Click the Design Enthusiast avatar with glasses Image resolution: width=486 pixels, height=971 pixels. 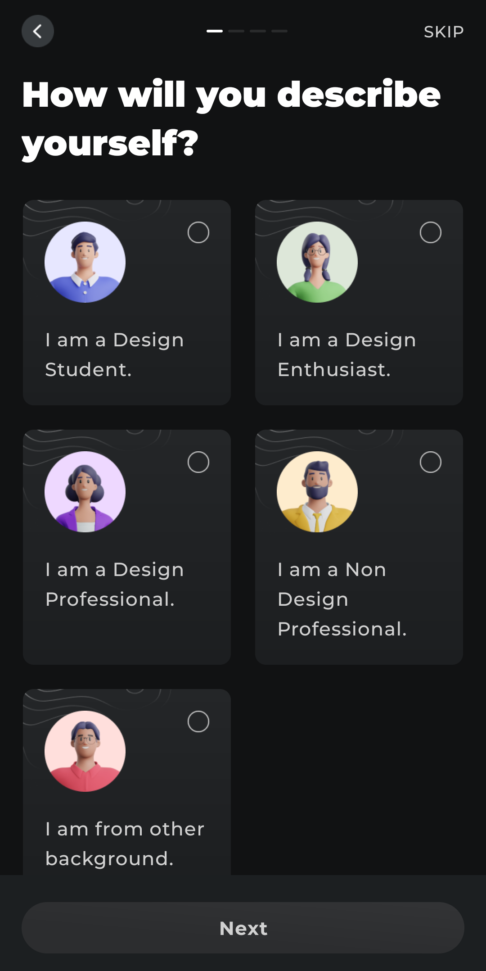tap(317, 262)
